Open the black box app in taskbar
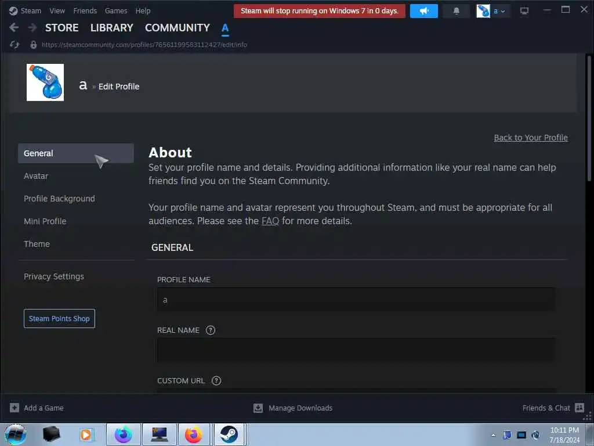The height and width of the screenshot is (446, 594). 52,434
